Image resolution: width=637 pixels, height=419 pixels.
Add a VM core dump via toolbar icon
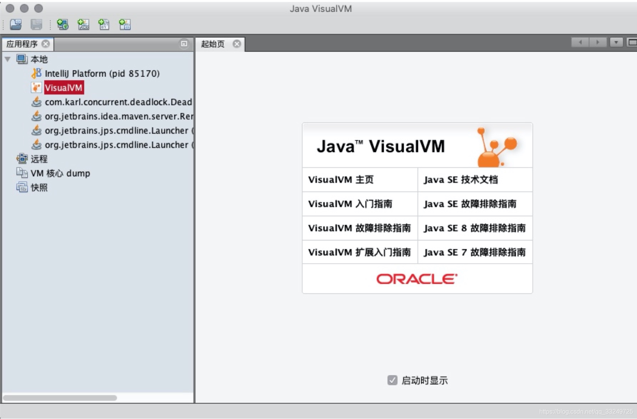pos(104,25)
